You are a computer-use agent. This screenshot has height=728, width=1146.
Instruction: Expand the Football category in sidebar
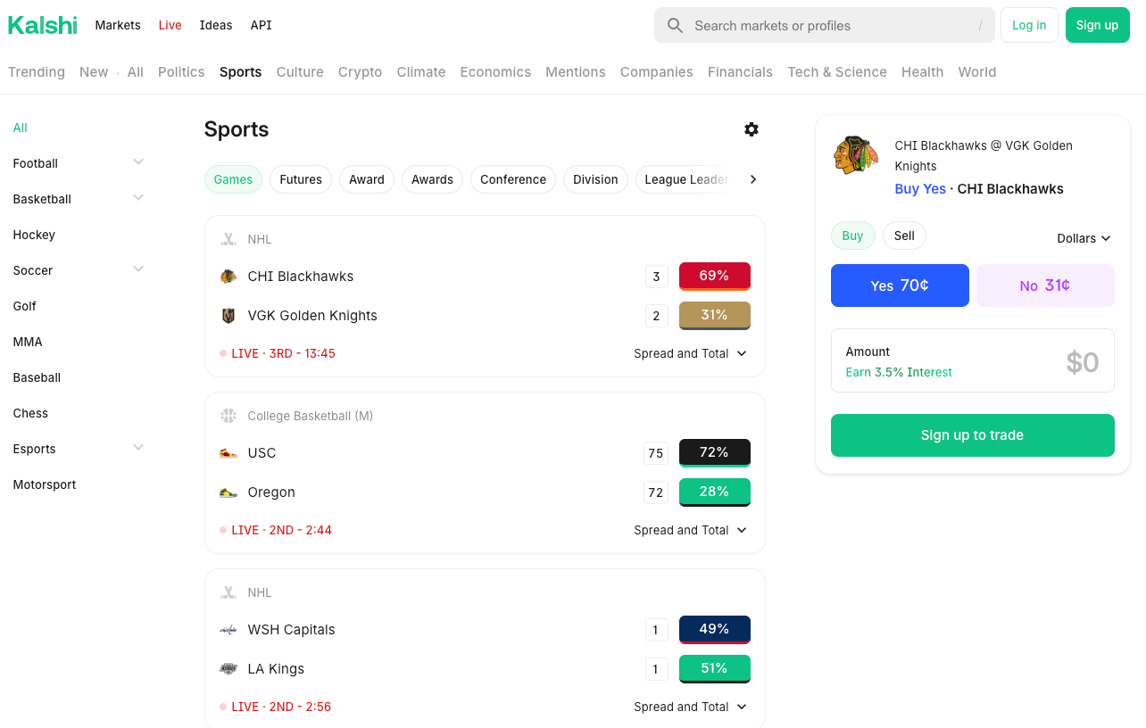tap(138, 162)
